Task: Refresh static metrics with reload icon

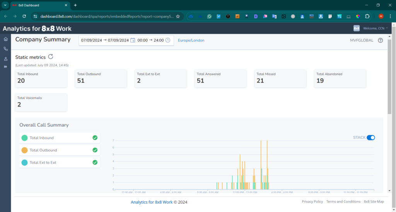Action: pos(51,57)
